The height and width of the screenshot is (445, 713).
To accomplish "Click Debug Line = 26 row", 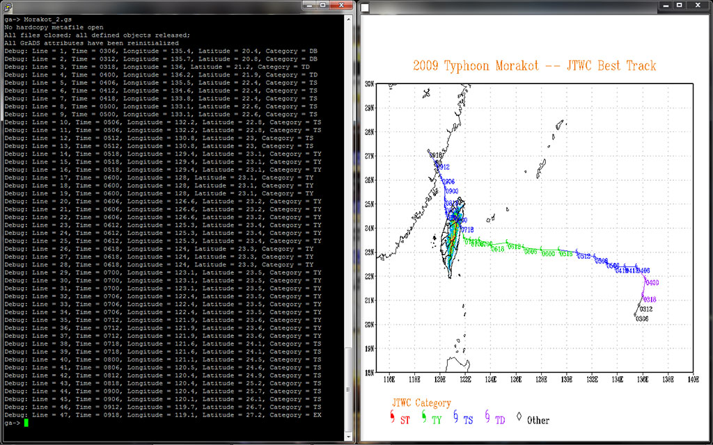I will pos(159,249).
